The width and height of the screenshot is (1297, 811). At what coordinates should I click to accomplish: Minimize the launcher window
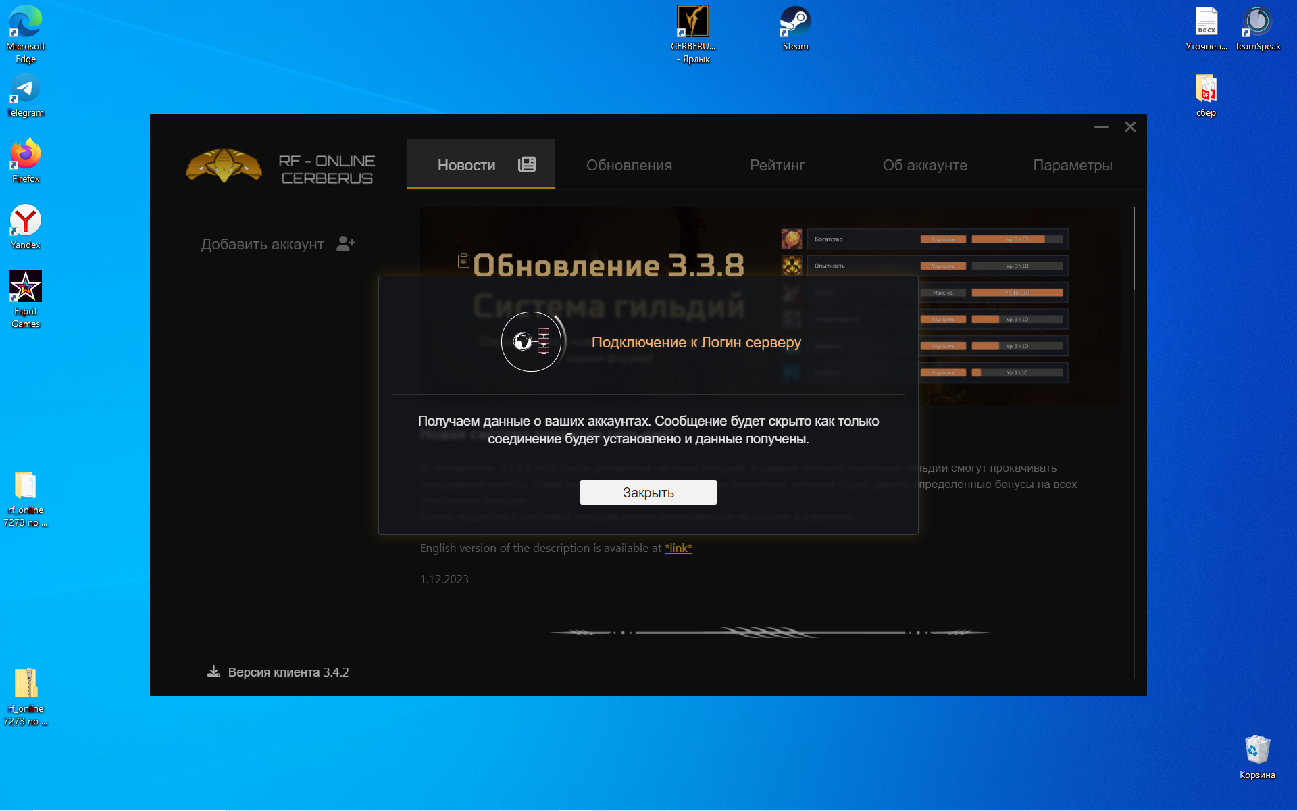(1101, 127)
